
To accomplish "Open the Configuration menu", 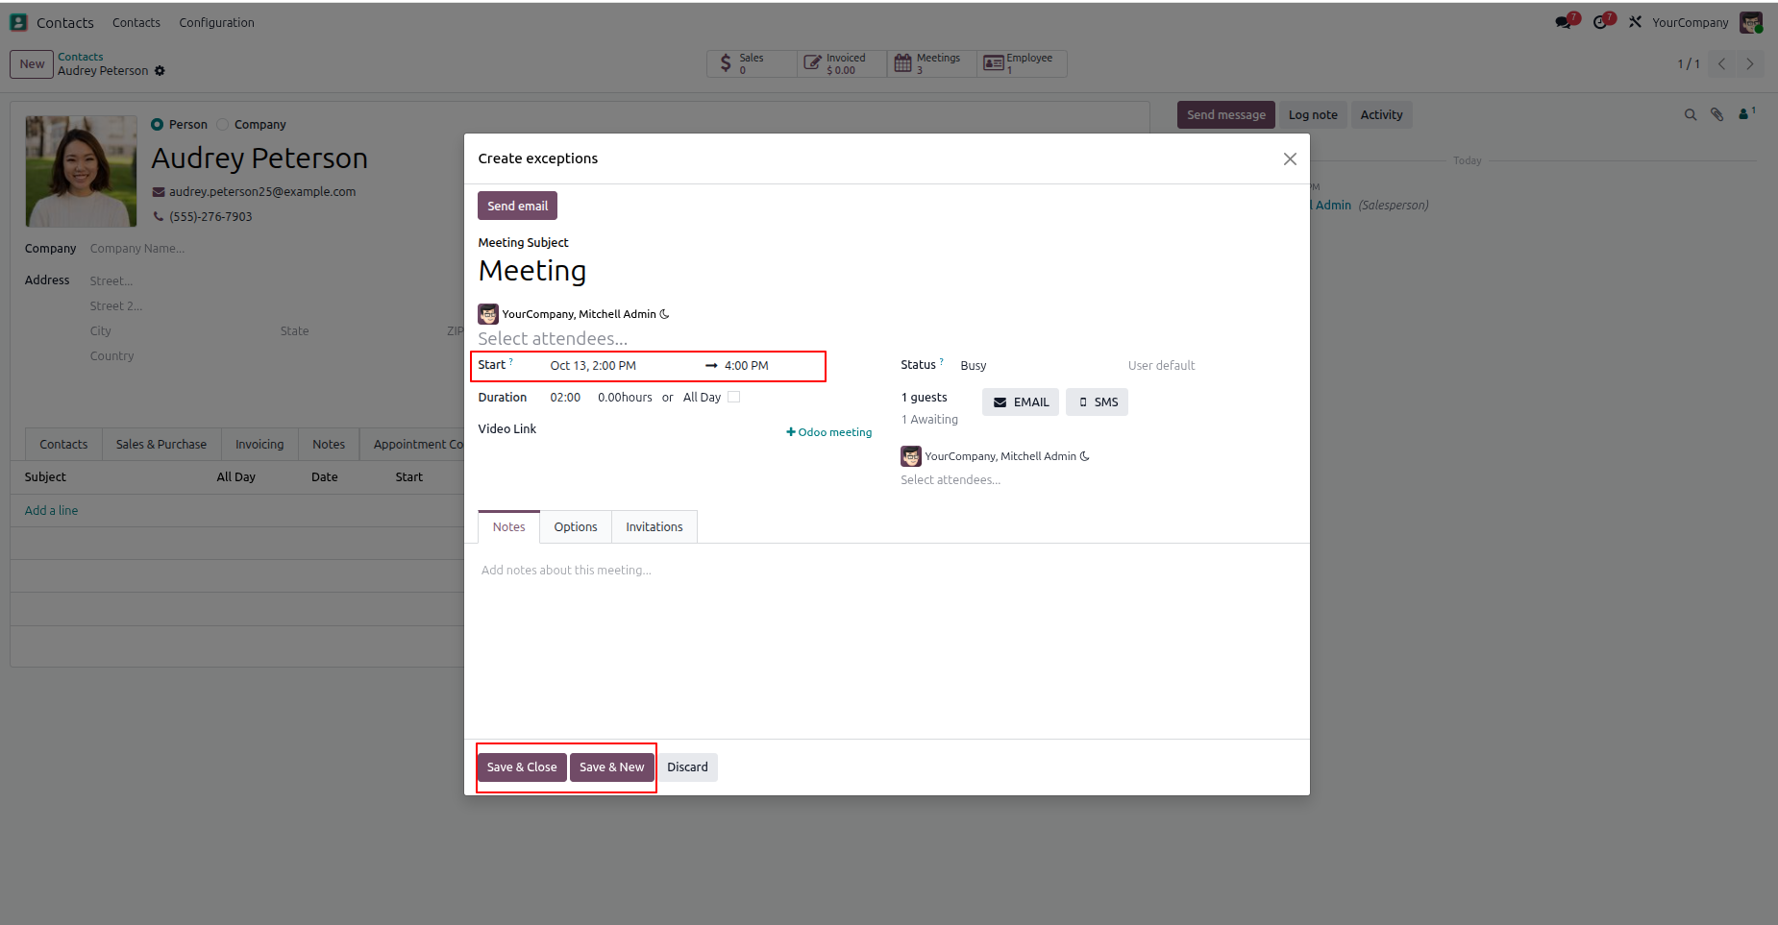I will tap(216, 22).
